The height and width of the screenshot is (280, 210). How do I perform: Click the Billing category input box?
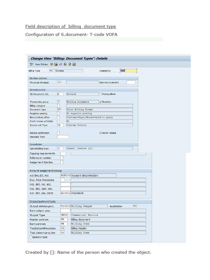[59, 106]
